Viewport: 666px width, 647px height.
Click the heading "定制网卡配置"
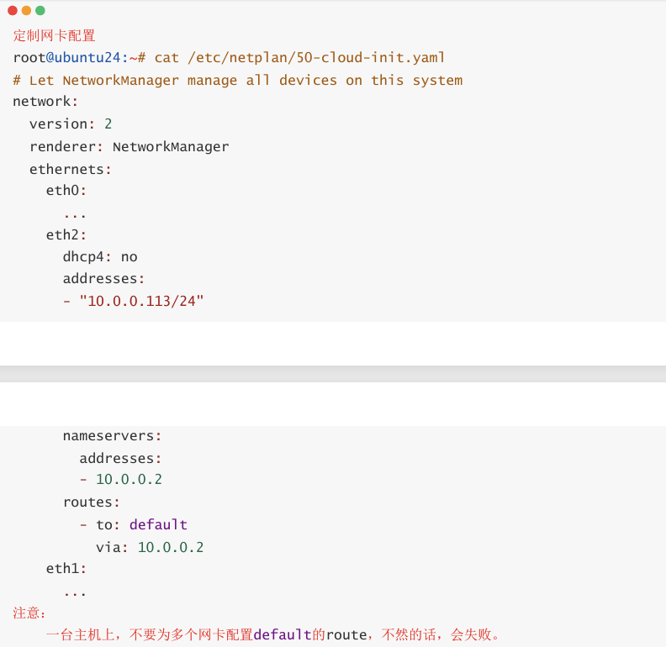tap(54, 35)
